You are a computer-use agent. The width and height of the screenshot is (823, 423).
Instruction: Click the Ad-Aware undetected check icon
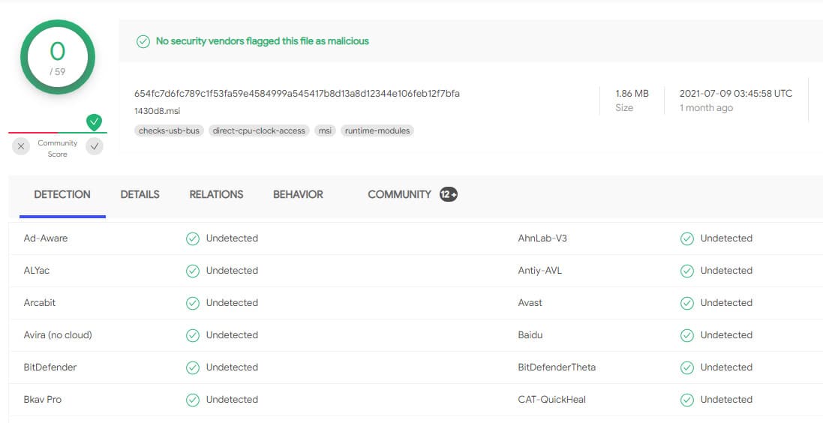click(193, 238)
